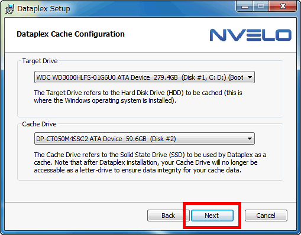The image size is (301, 235).
Task: Click the Dataplex Cache Configuration heading
Action: pyautogui.click(x=70, y=34)
